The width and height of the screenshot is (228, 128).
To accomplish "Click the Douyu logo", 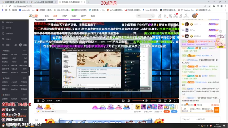I will tap(33, 16).
